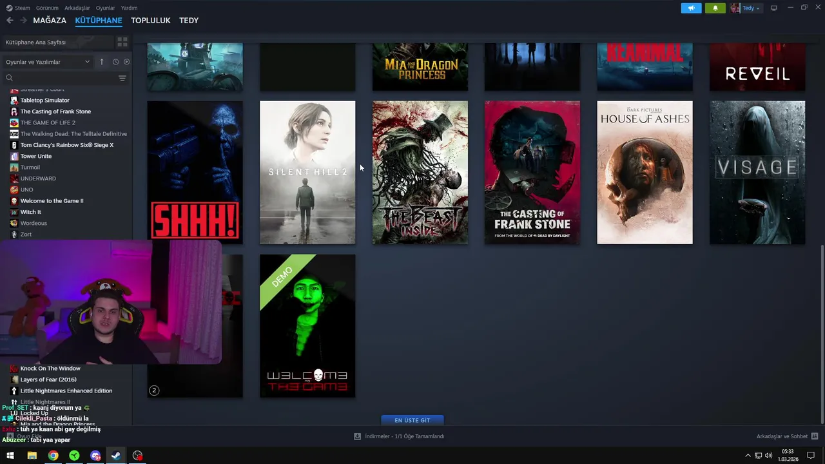Click the Steam taskbar icon
Viewport: 825px width, 464px height.
tap(116, 456)
